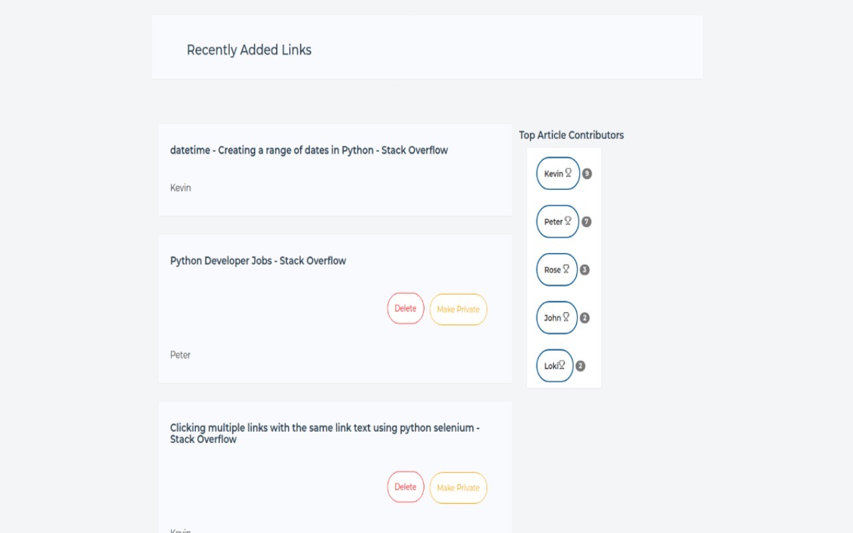Viewport: 853px width, 533px height.
Task: Click the trophy icon beside Kevin
Action: (568, 173)
